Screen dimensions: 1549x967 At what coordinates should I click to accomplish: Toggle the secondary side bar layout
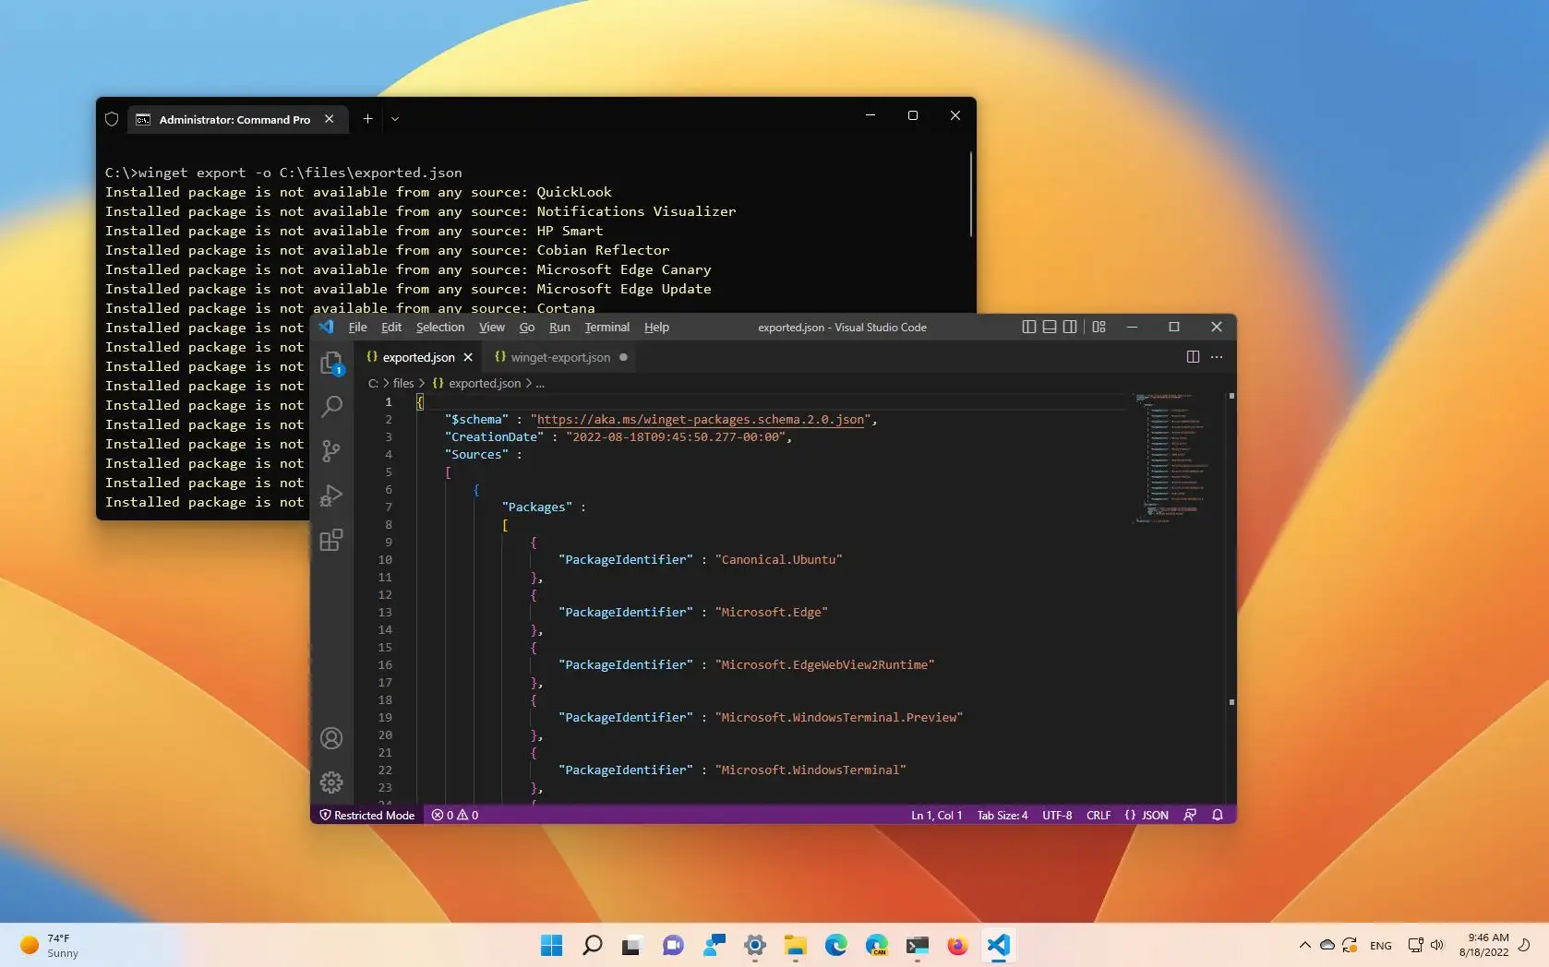(1070, 327)
